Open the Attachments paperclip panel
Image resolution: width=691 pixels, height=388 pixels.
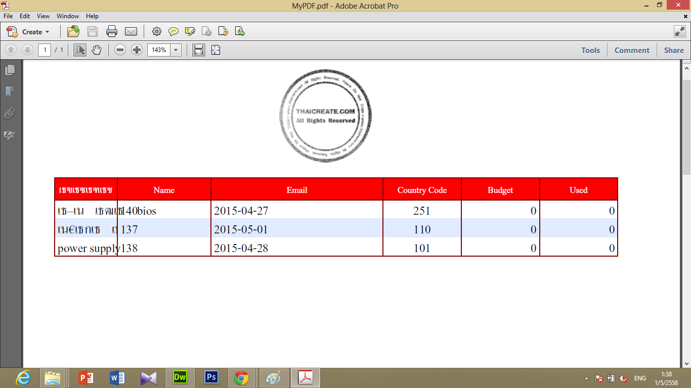click(10, 114)
